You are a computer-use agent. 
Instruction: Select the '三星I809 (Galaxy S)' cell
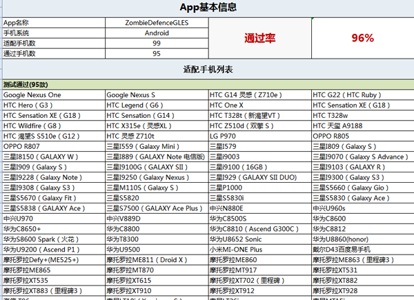pos(363,146)
